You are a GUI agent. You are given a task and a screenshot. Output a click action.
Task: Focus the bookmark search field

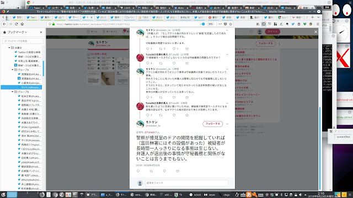[x=23, y=41]
